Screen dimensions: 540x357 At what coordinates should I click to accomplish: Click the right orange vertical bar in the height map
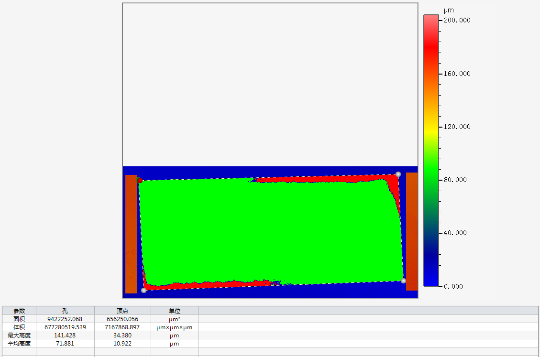click(x=412, y=231)
